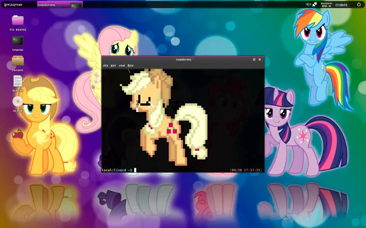
Task: Click the muted volume icon in panel
Action: coord(308,4)
